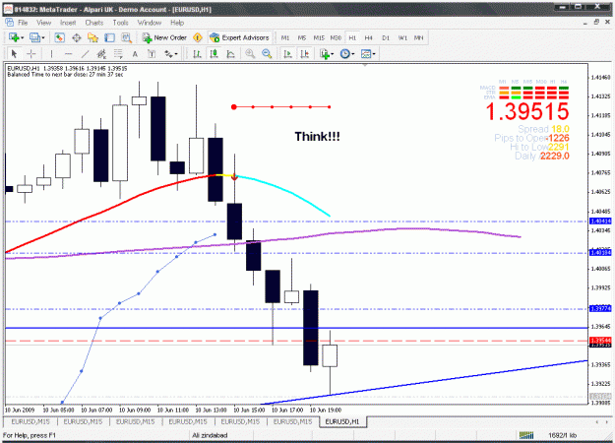This screenshot has height=443, width=615.
Task: Select the EURUSD,H1 chart tab
Action: (342, 421)
